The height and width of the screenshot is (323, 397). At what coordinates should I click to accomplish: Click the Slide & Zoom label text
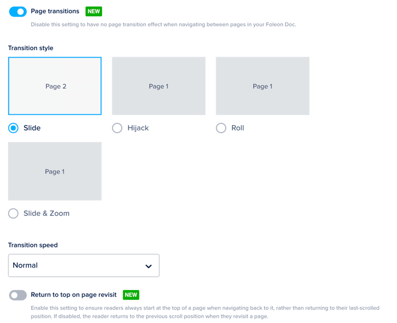(x=46, y=213)
